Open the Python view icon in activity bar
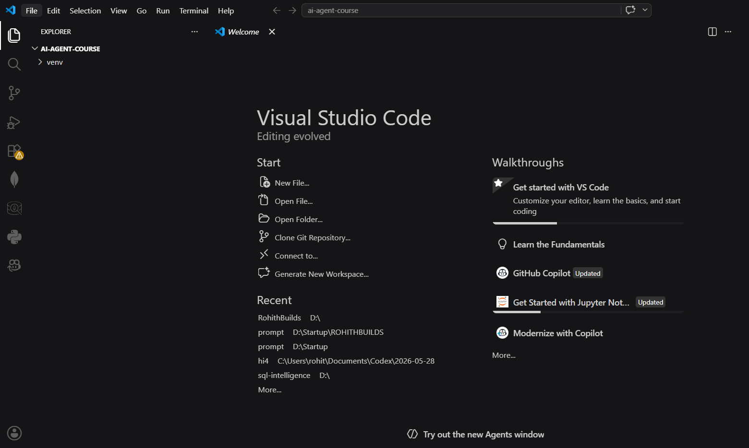This screenshot has width=749, height=448. click(14, 237)
